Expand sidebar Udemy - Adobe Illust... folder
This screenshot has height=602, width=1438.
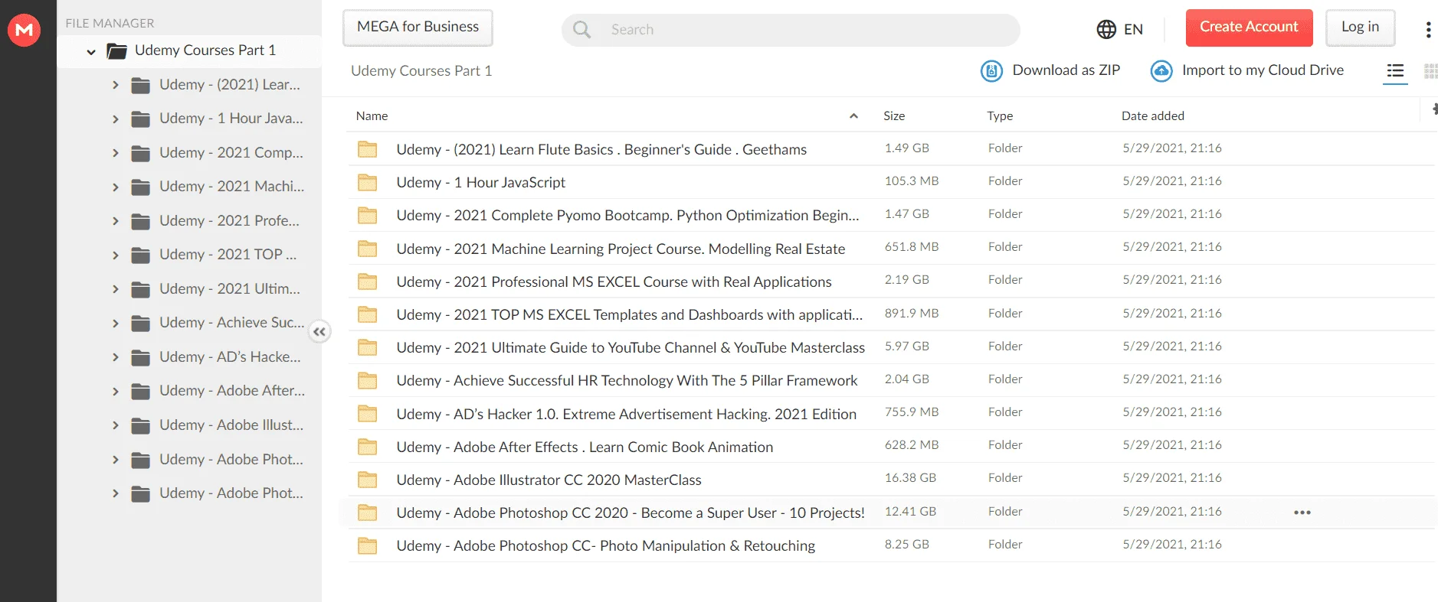coord(116,425)
